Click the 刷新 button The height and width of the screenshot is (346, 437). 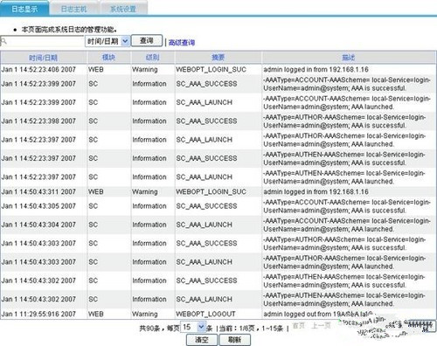[234, 340]
